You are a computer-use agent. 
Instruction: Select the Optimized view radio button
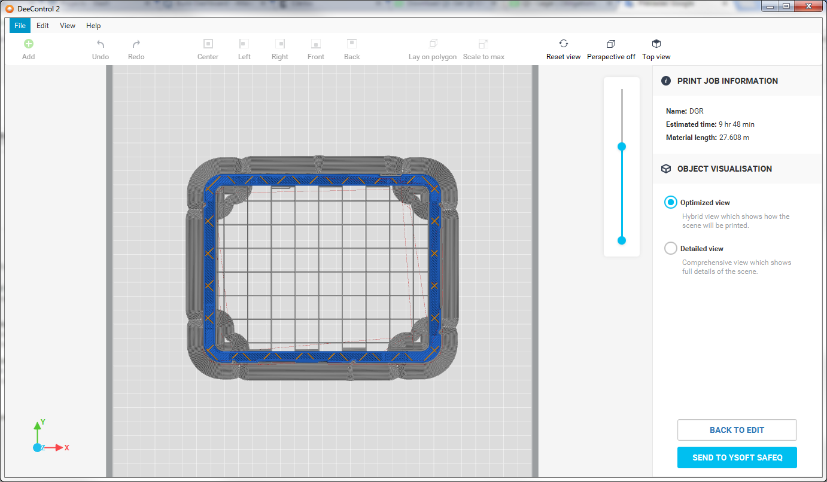(x=671, y=203)
